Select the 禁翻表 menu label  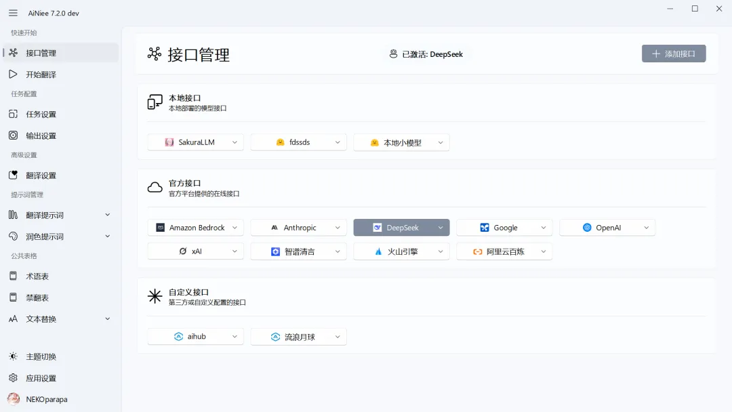(37, 297)
